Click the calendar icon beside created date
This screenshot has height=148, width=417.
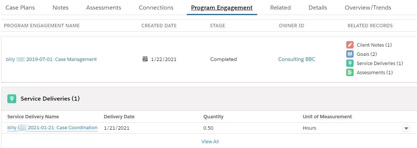145,59
